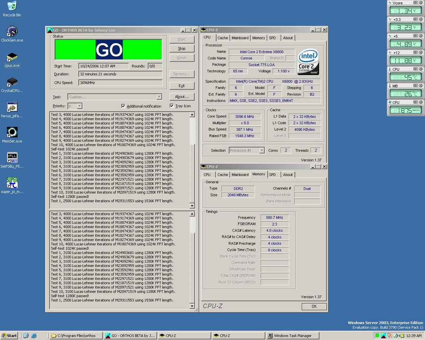Click the memory Frequency value 580.7 MHz

(x=275, y=218)
